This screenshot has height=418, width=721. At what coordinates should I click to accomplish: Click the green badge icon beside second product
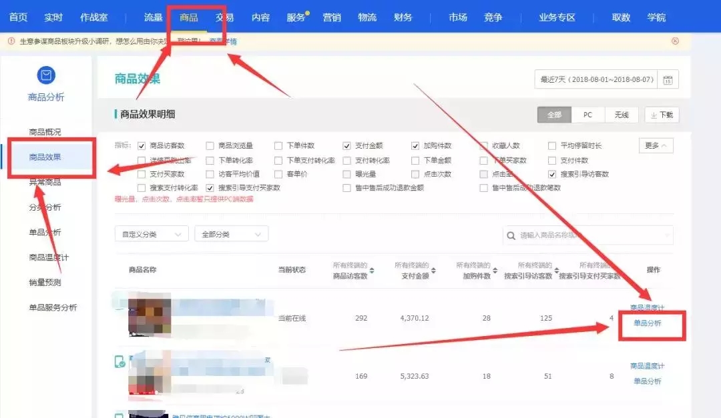click(x=119, y=363)
